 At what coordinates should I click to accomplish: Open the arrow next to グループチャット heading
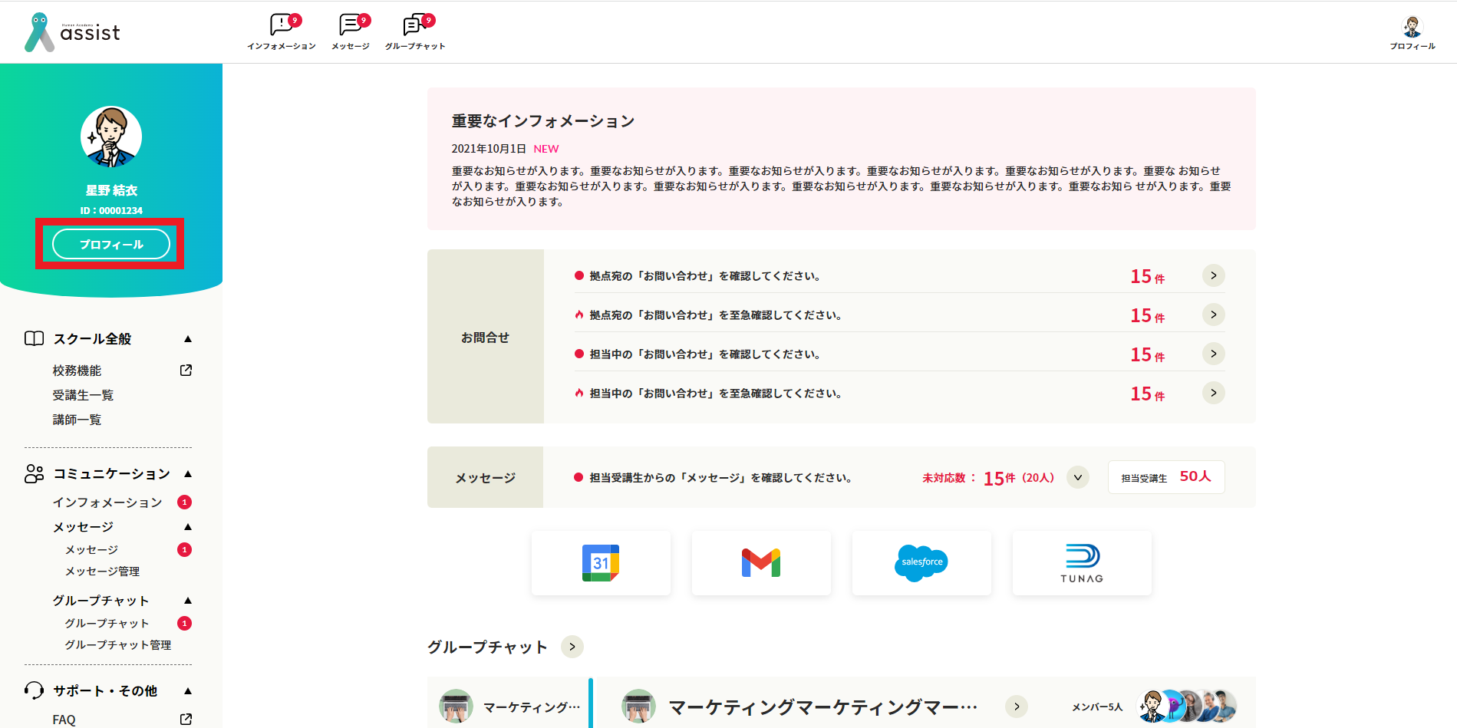(x=572, y=647)
